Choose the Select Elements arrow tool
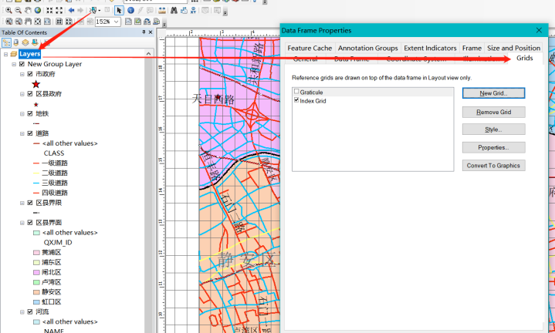The height and width of the screenshot is (333, 555). click(x=119, y=11)
